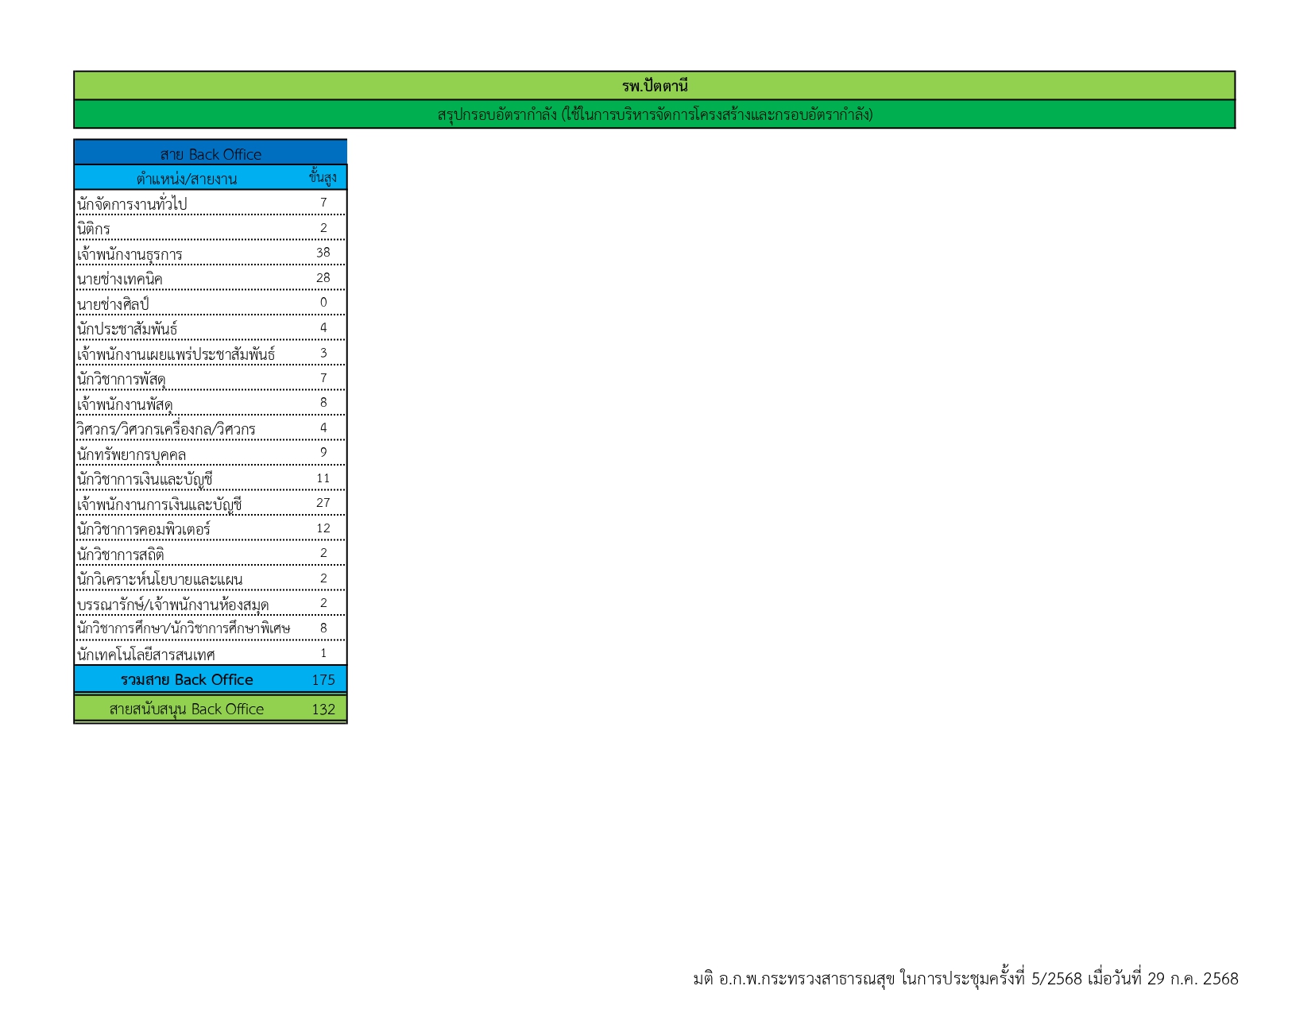The width and height of the screenshot is (1311, 1013).
Task: Select the บรรณารักษ์/เจ้าพนักงานห้องสมุด row label
Action: point(173,605)
